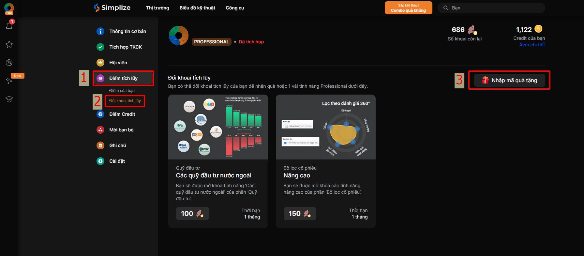This screenshot has height=256, width=584.
Task: Click the Xem chi tiết link
Action: pyautogui.click(x=532, y=45)
